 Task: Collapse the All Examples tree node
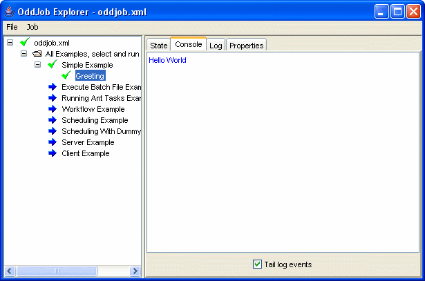[24, 54]
